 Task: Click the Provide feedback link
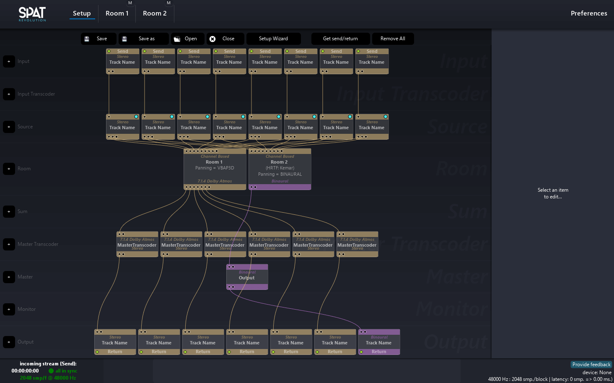click(x=591, y=365)
